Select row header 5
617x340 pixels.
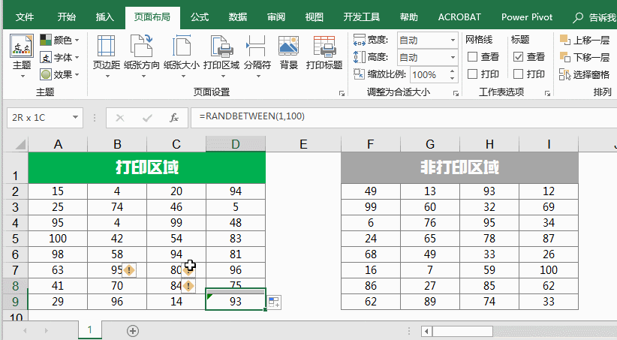pyautogui.click(x=15, y=239)
